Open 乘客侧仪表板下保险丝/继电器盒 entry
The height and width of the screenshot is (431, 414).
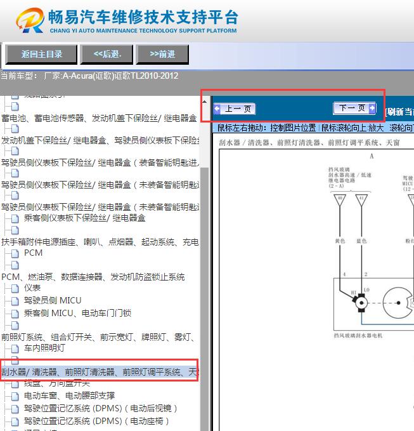(85, 218)
